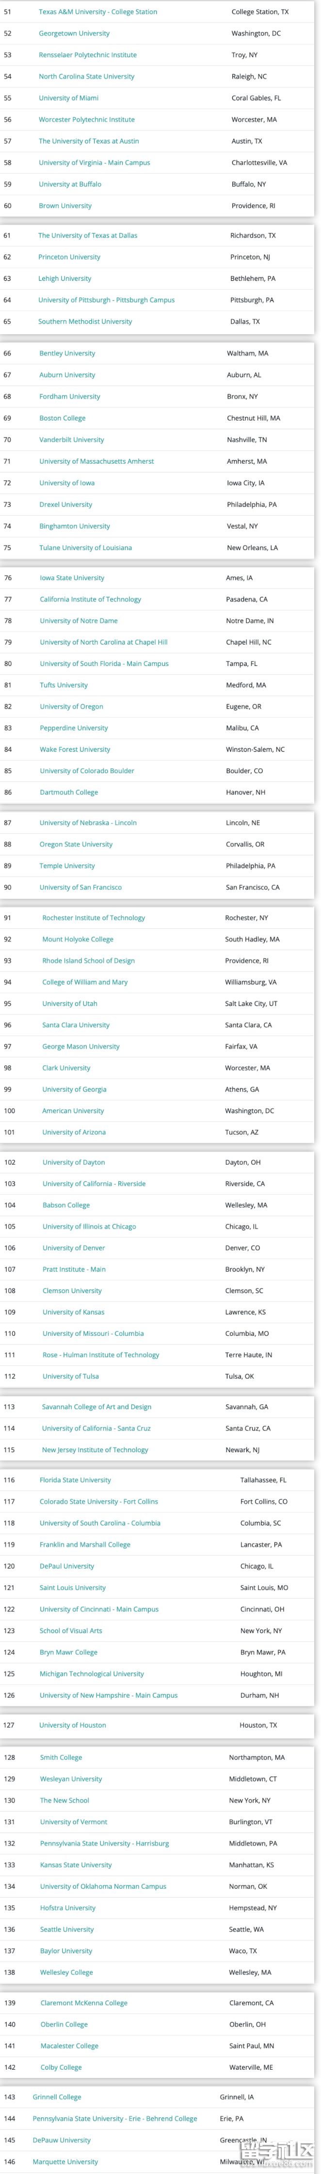Image resolution: width=321 pixels, height=2174 pixels.
Task: Click University of Houston link
Action: pyautogui.click(x=73, y=1725)
